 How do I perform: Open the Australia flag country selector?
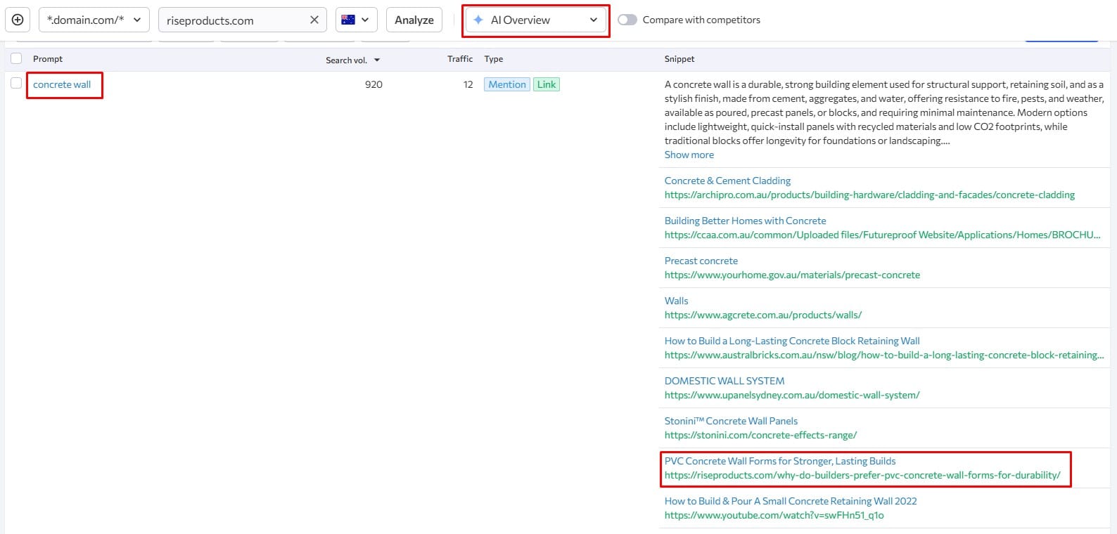356,20
